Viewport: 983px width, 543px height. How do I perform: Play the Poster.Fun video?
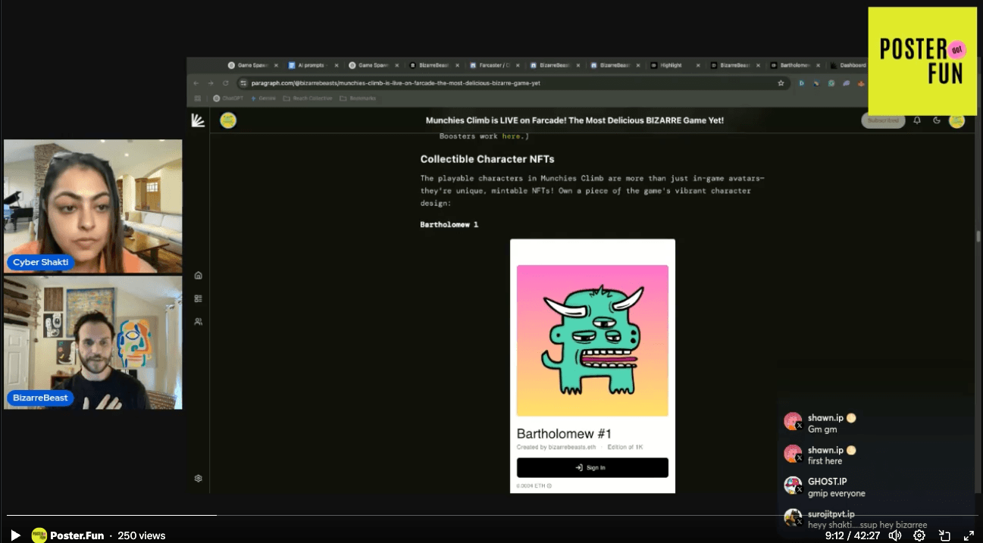click(15, 535)
